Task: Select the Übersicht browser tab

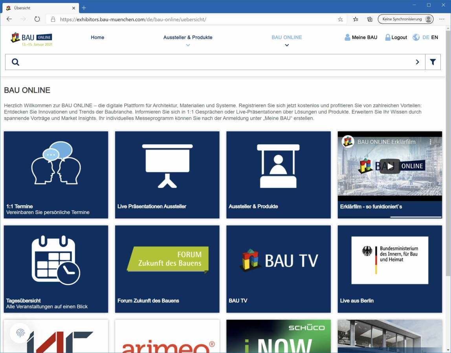Action: click(40, 8)
